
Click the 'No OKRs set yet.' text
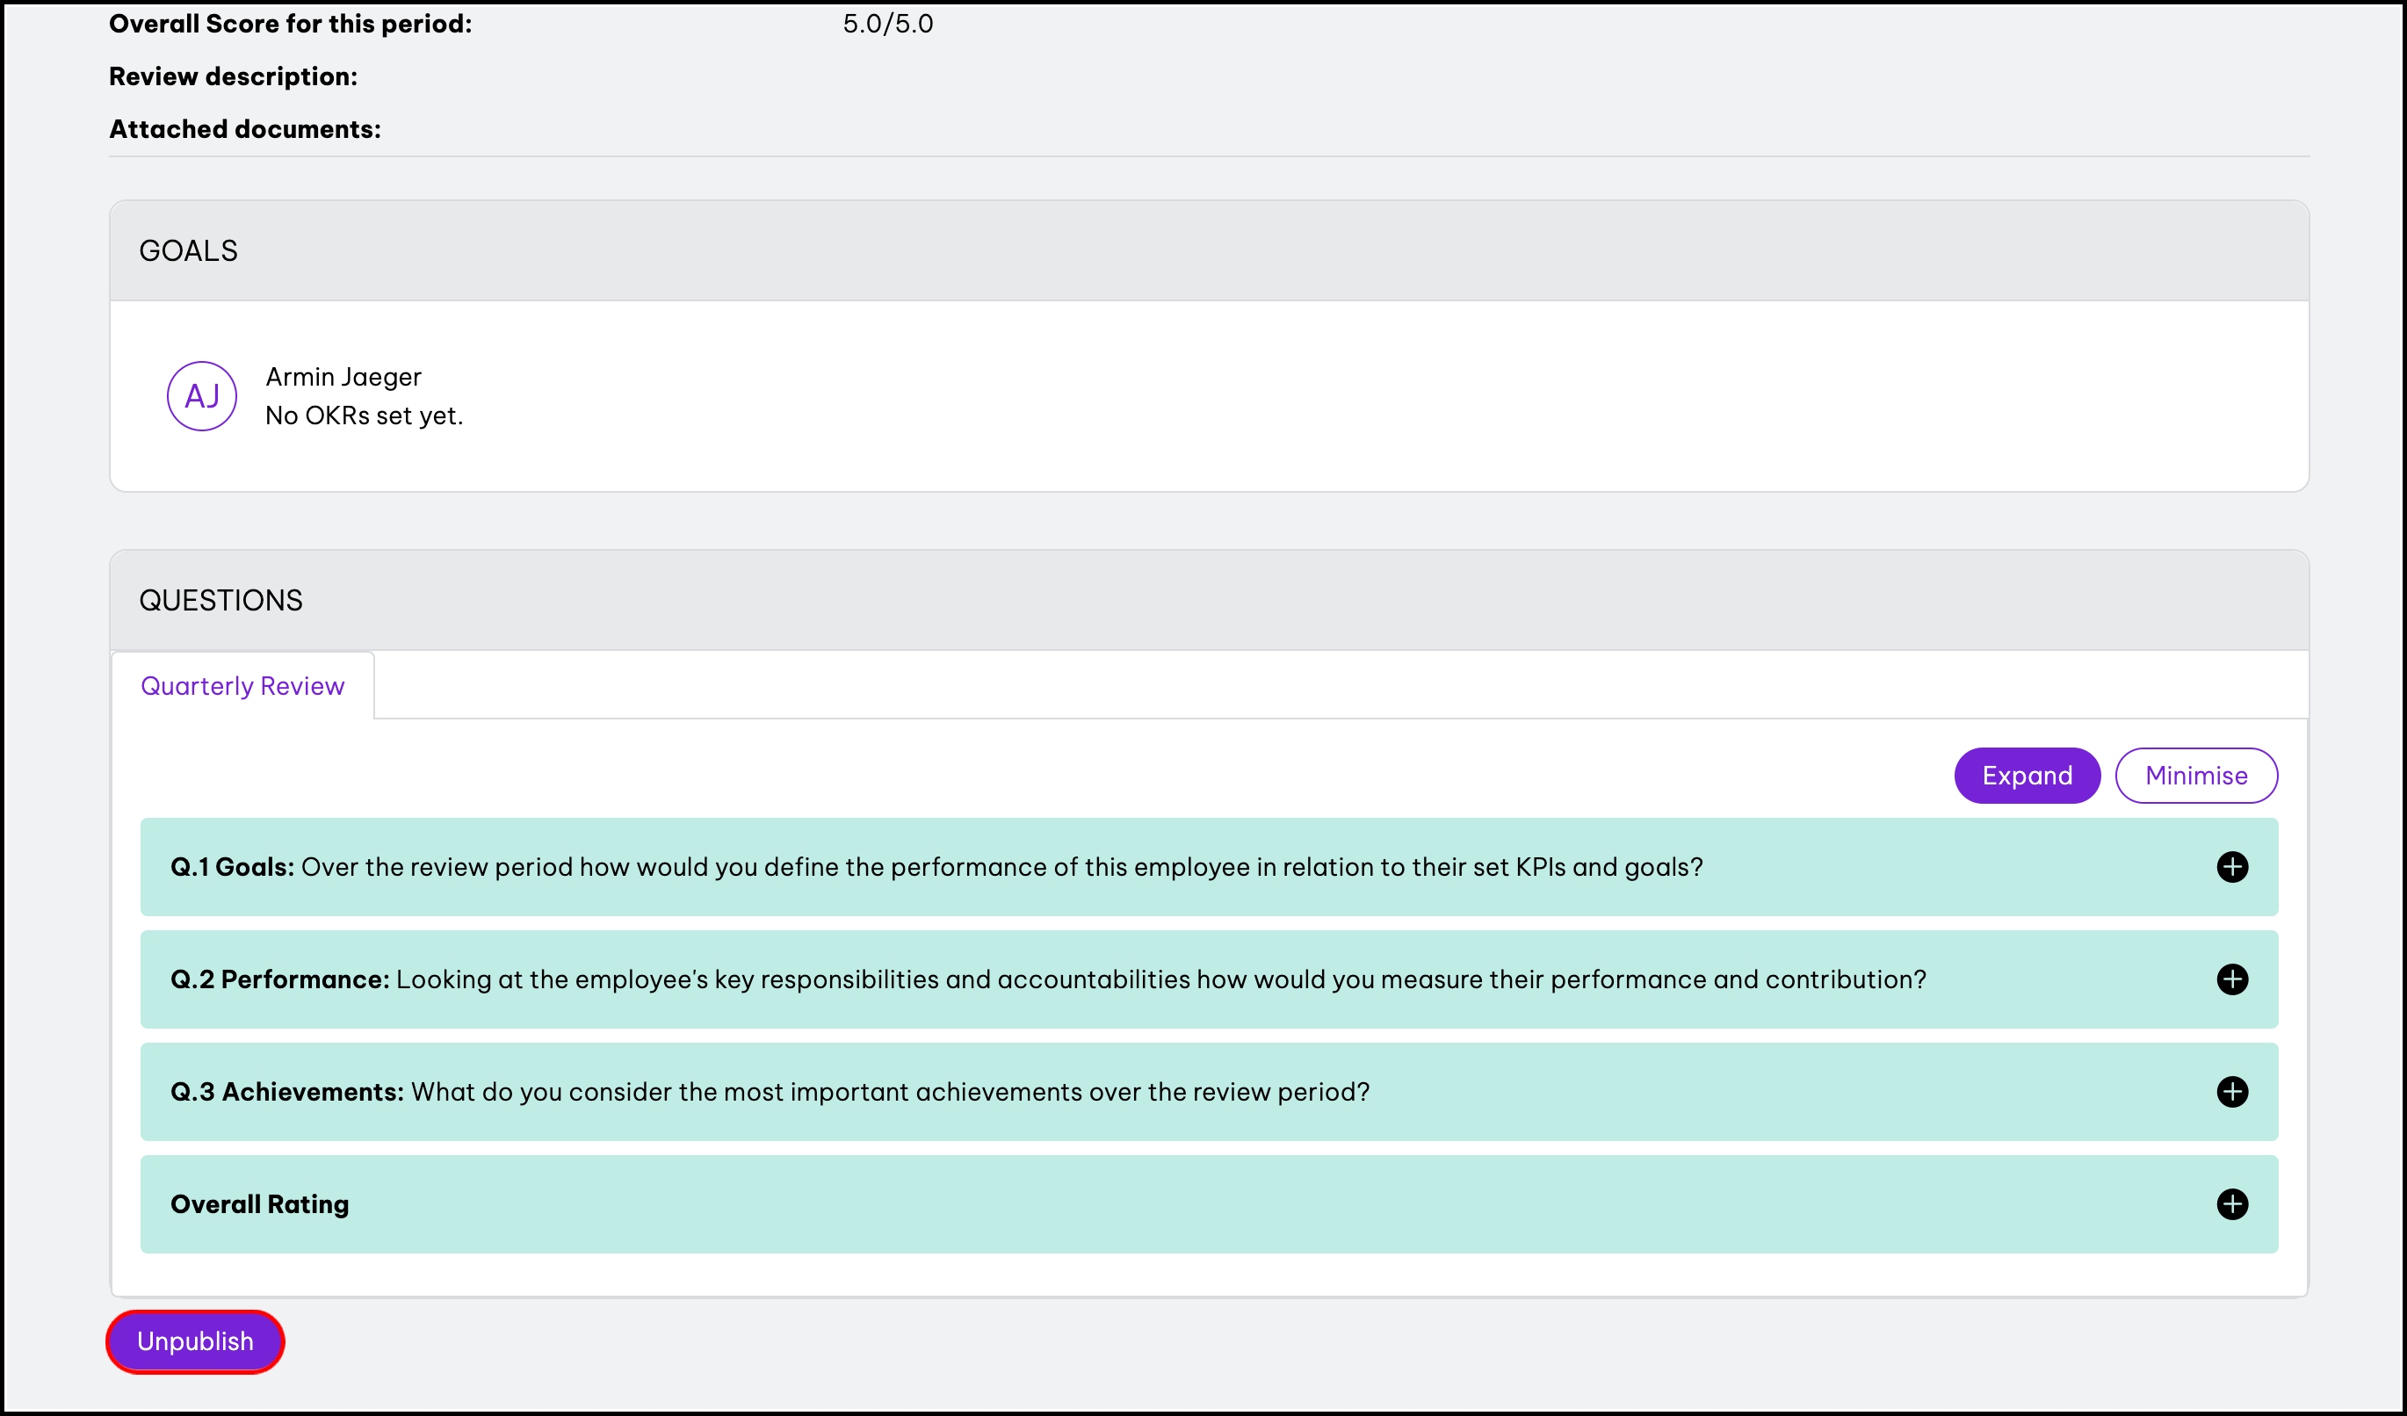click(x=364, y=416)
